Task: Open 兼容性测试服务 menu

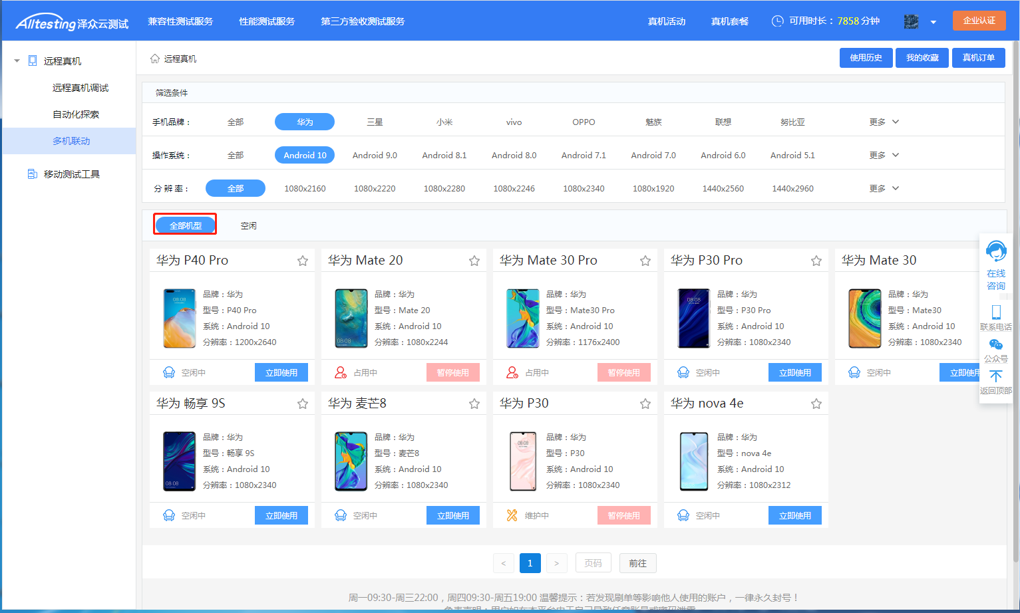Action: [x=180, y=21]
